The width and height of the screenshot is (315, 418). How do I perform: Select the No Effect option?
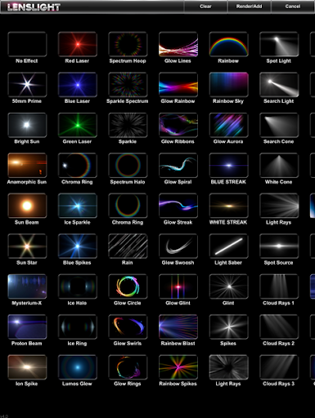point(27,44)
